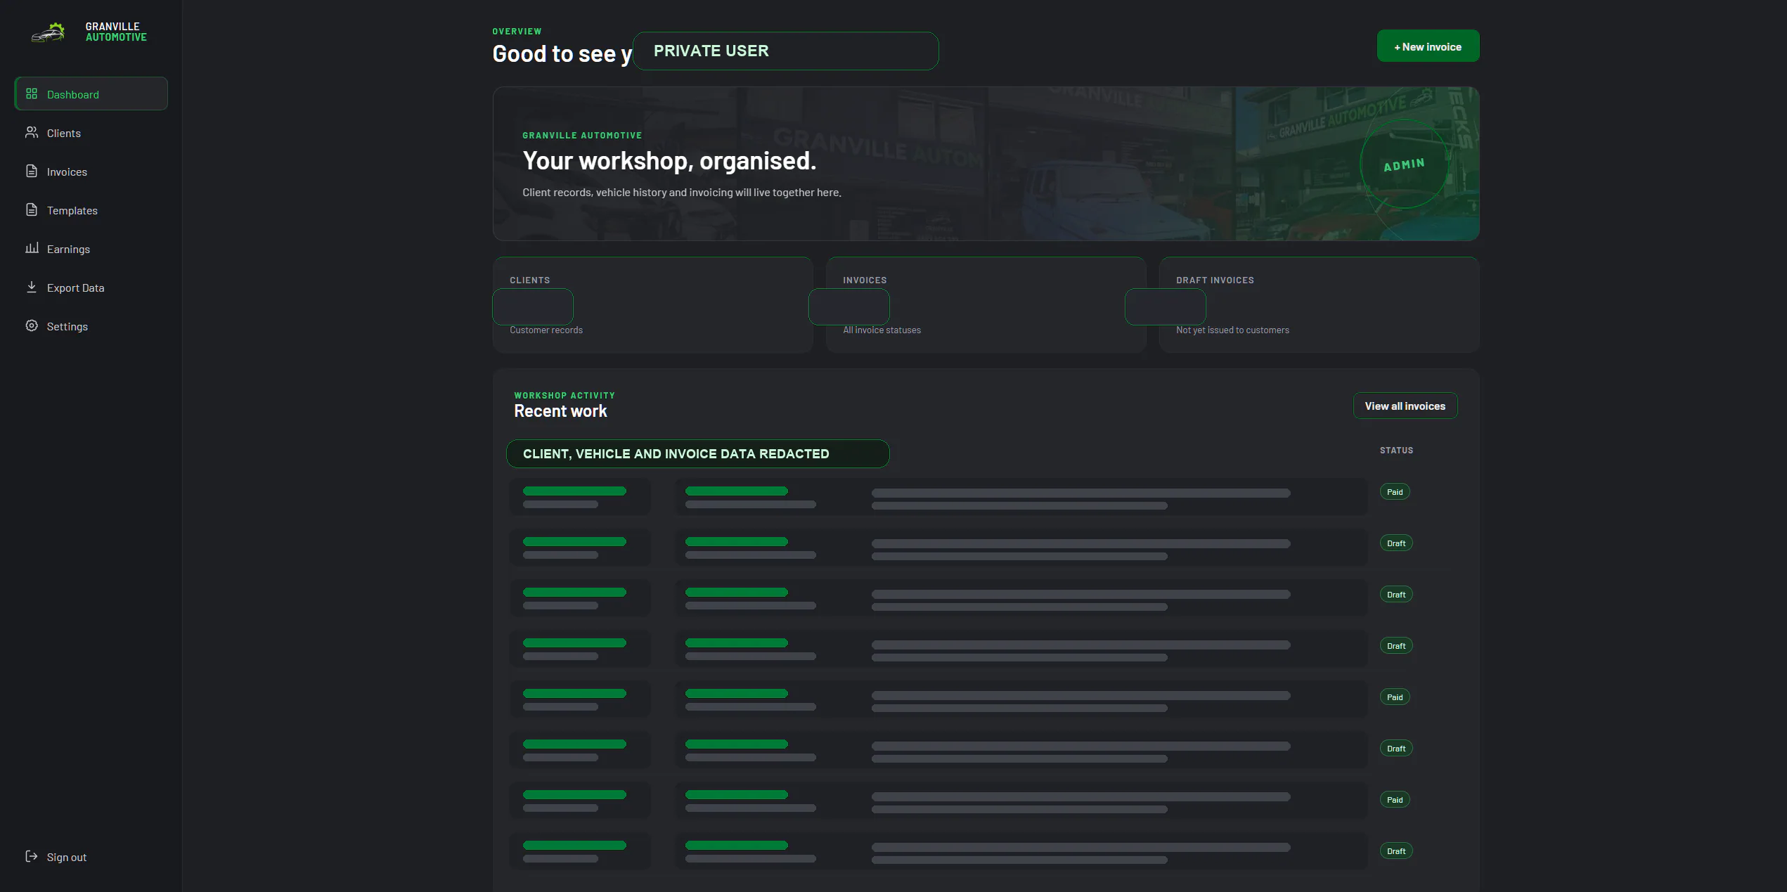Open the Draft Invoices stat card

coord(1319,304)
